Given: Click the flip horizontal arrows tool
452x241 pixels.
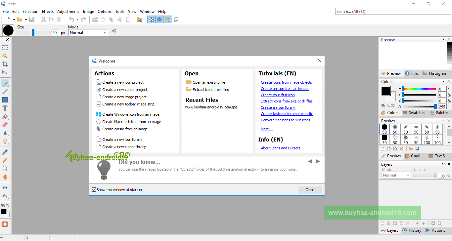Looking at the screenshot, I should 5,188.
